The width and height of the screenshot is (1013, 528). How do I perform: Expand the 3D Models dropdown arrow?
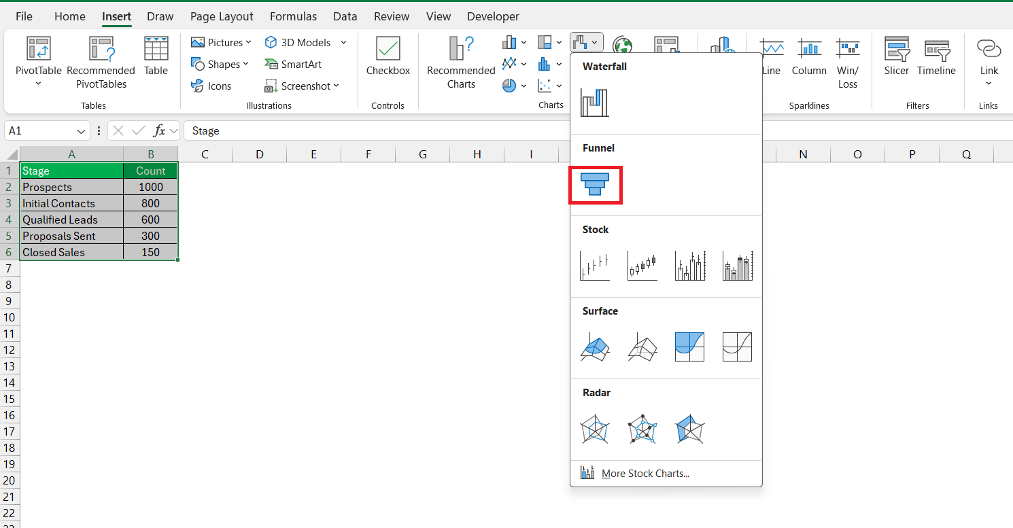[343, 43]
